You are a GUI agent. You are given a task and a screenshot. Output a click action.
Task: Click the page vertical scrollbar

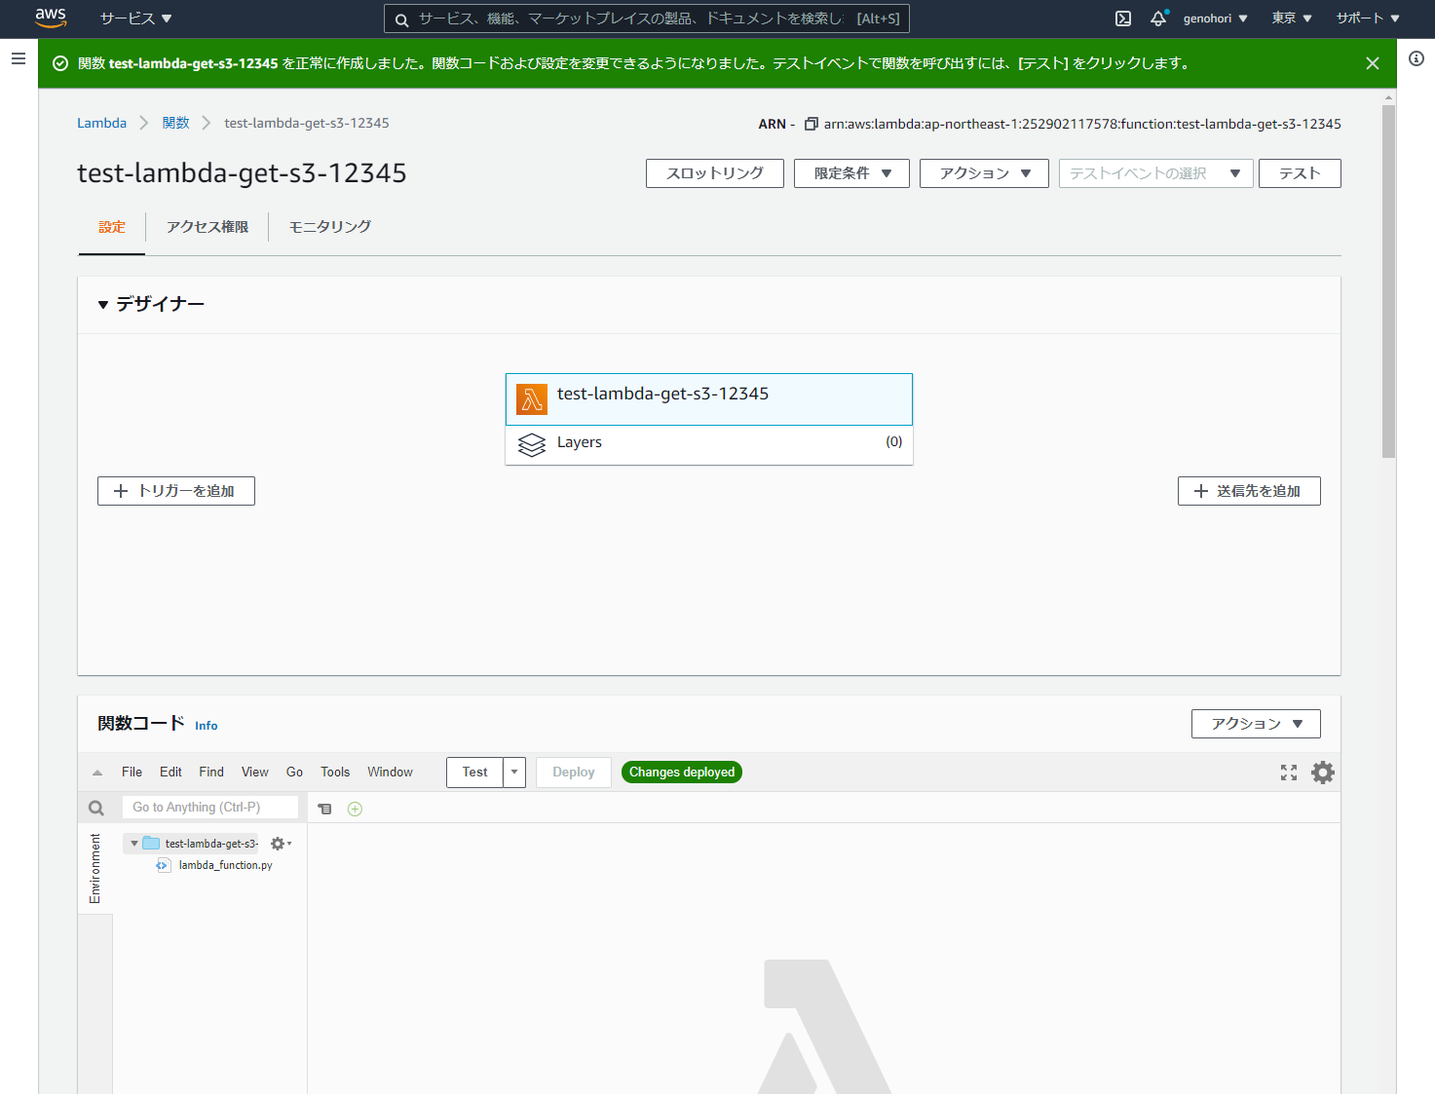(1389, 283)
